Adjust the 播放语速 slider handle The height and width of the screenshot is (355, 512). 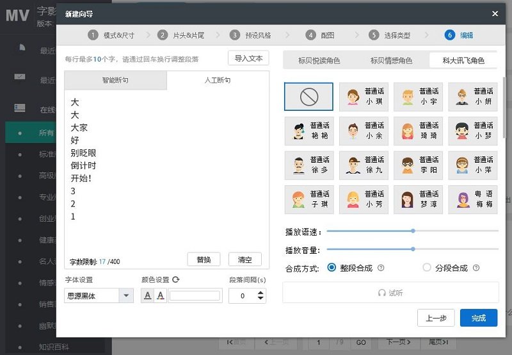[x=413, y=231]
